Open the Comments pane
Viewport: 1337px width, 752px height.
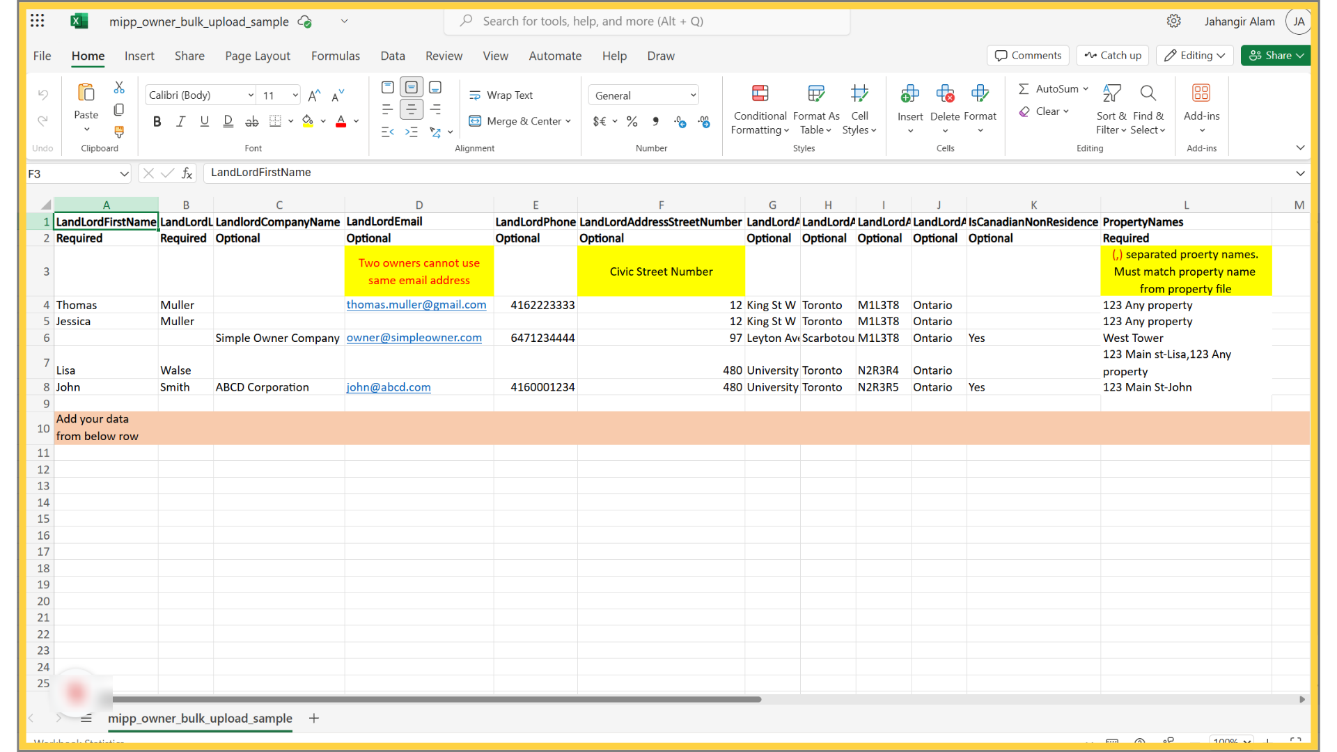point(1028,56)
